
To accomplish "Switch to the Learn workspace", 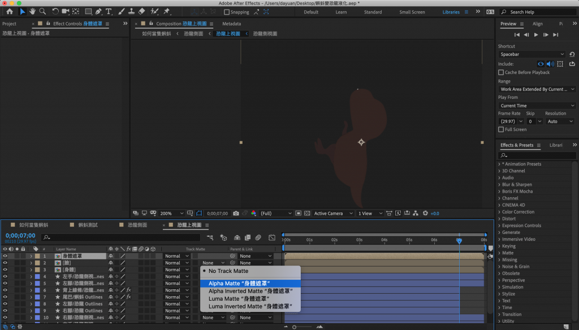I will (x=341, y=12).
